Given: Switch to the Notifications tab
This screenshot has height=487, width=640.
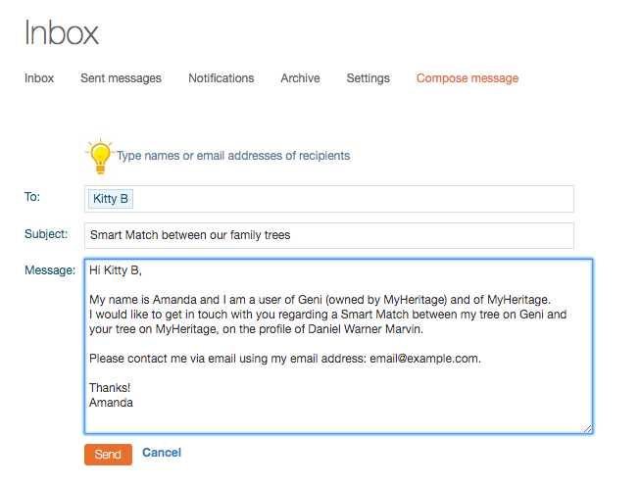Looking at the screenshot, I should [221, 78].
